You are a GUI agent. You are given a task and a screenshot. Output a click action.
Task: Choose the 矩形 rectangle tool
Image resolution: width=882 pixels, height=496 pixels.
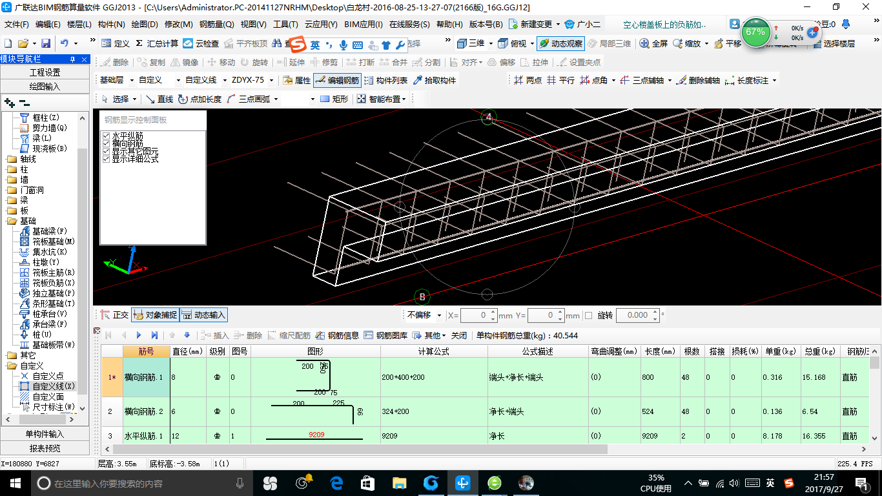click(x=334, y=99)
